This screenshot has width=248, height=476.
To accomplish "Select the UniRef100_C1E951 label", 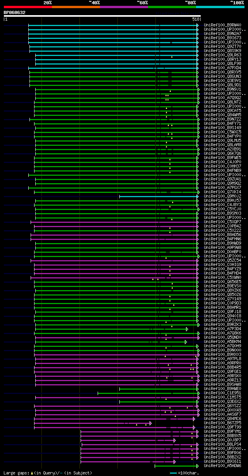I will click(x=222, y=393).
